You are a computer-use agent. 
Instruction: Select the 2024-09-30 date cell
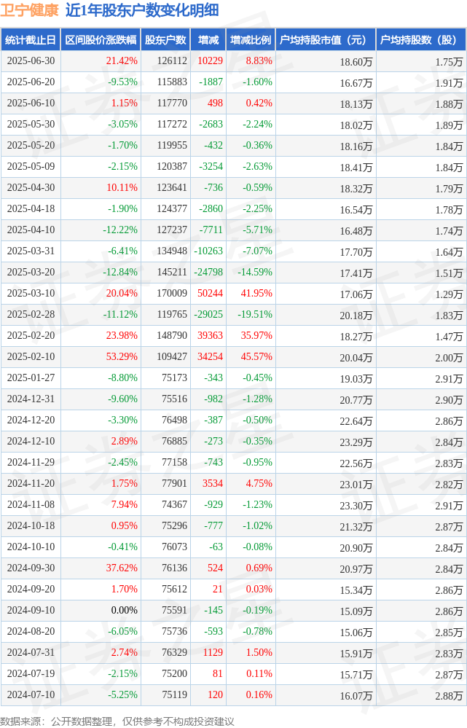(x=31, y=568)
